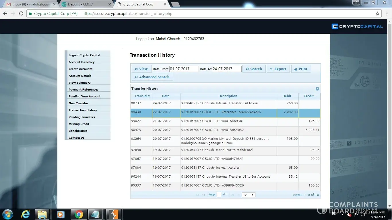Open the Windows Start menu
This screenshot has width=392, height=220.
tap(7, 214)
